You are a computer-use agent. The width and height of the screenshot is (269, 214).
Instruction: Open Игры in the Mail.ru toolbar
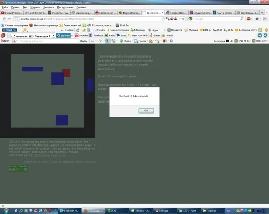click(153, 30)
